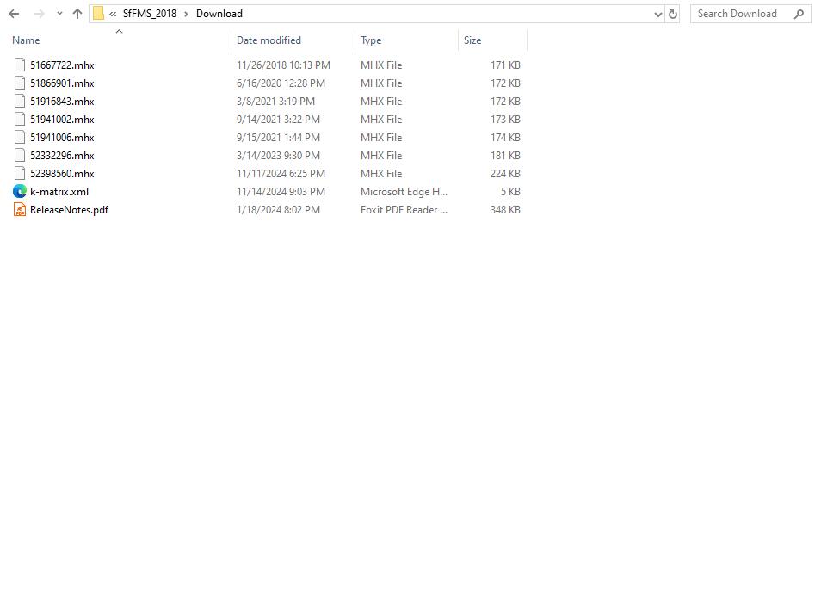This screenshot has width=821, height=605.
Task: Click the file icon next to 51667722.mhx
Action: 19,65
